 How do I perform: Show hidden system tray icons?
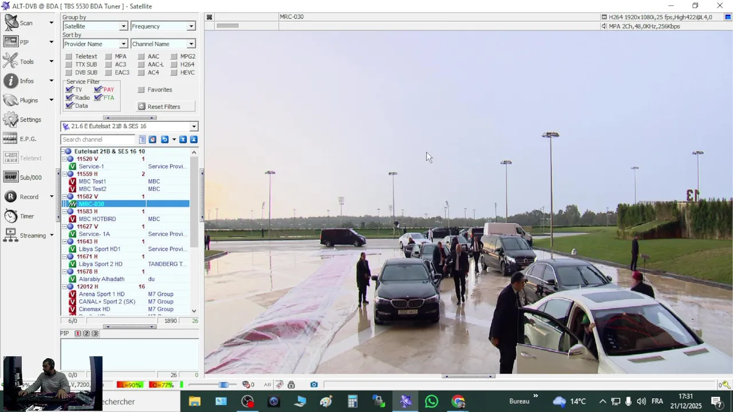[602, 401]
